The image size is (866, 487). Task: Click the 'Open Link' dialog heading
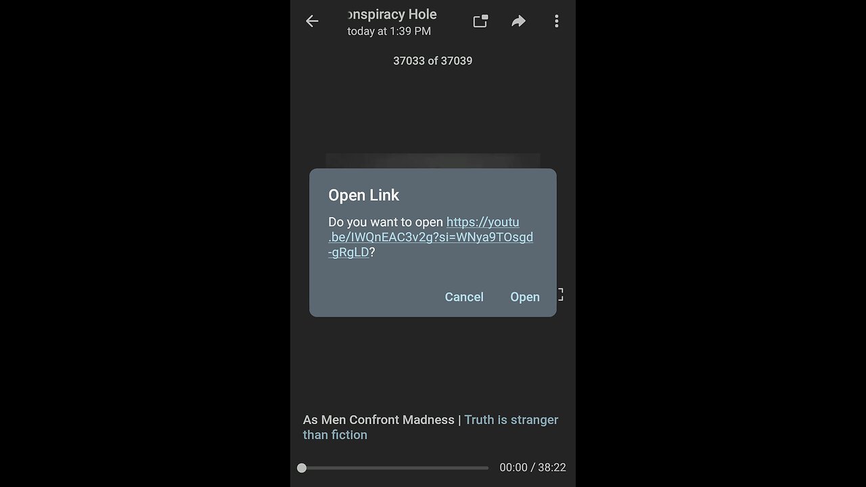(364, 195)
